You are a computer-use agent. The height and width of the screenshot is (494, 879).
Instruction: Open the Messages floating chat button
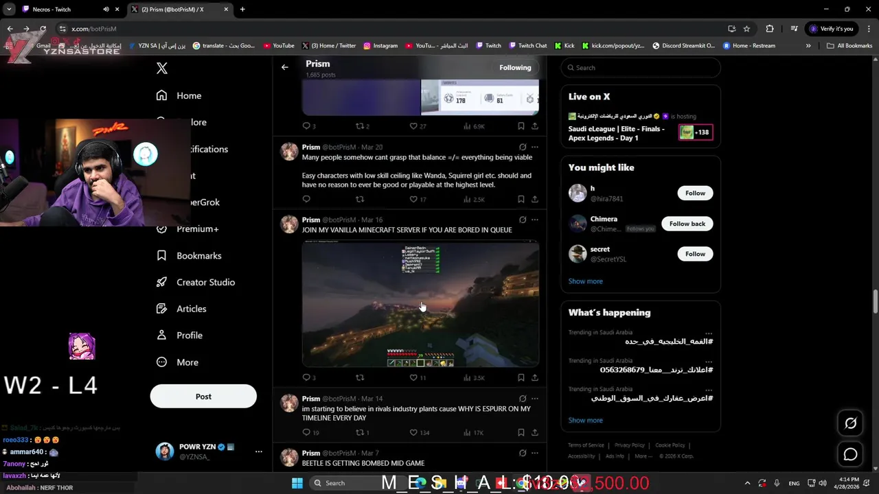click(850, 454)
